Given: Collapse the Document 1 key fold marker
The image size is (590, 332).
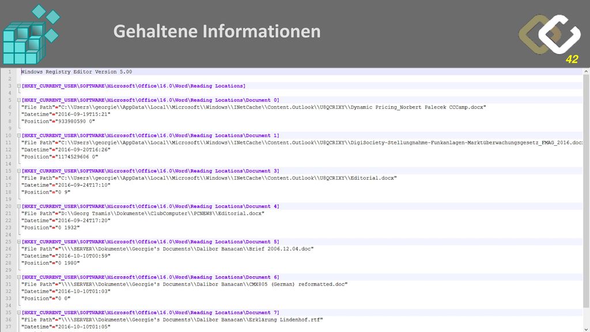Looking at the screenshot, I should pyautogui.click(x=19, y=135).
